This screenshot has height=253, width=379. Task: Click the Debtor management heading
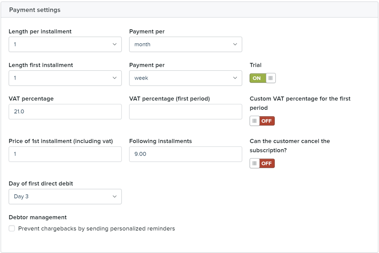(x=38, y=217)
